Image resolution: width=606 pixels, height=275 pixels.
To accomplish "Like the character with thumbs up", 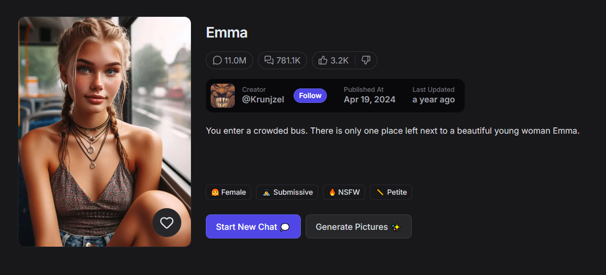I will tap(323, 60).
